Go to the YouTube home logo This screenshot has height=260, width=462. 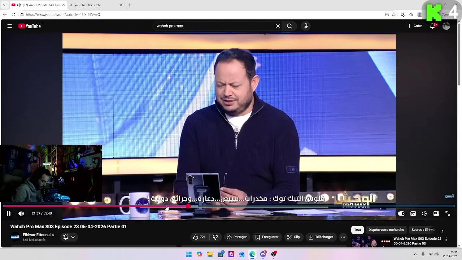[30, 26]
